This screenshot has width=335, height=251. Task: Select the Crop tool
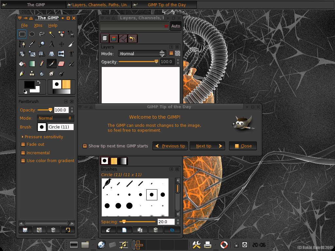(71, 44)
